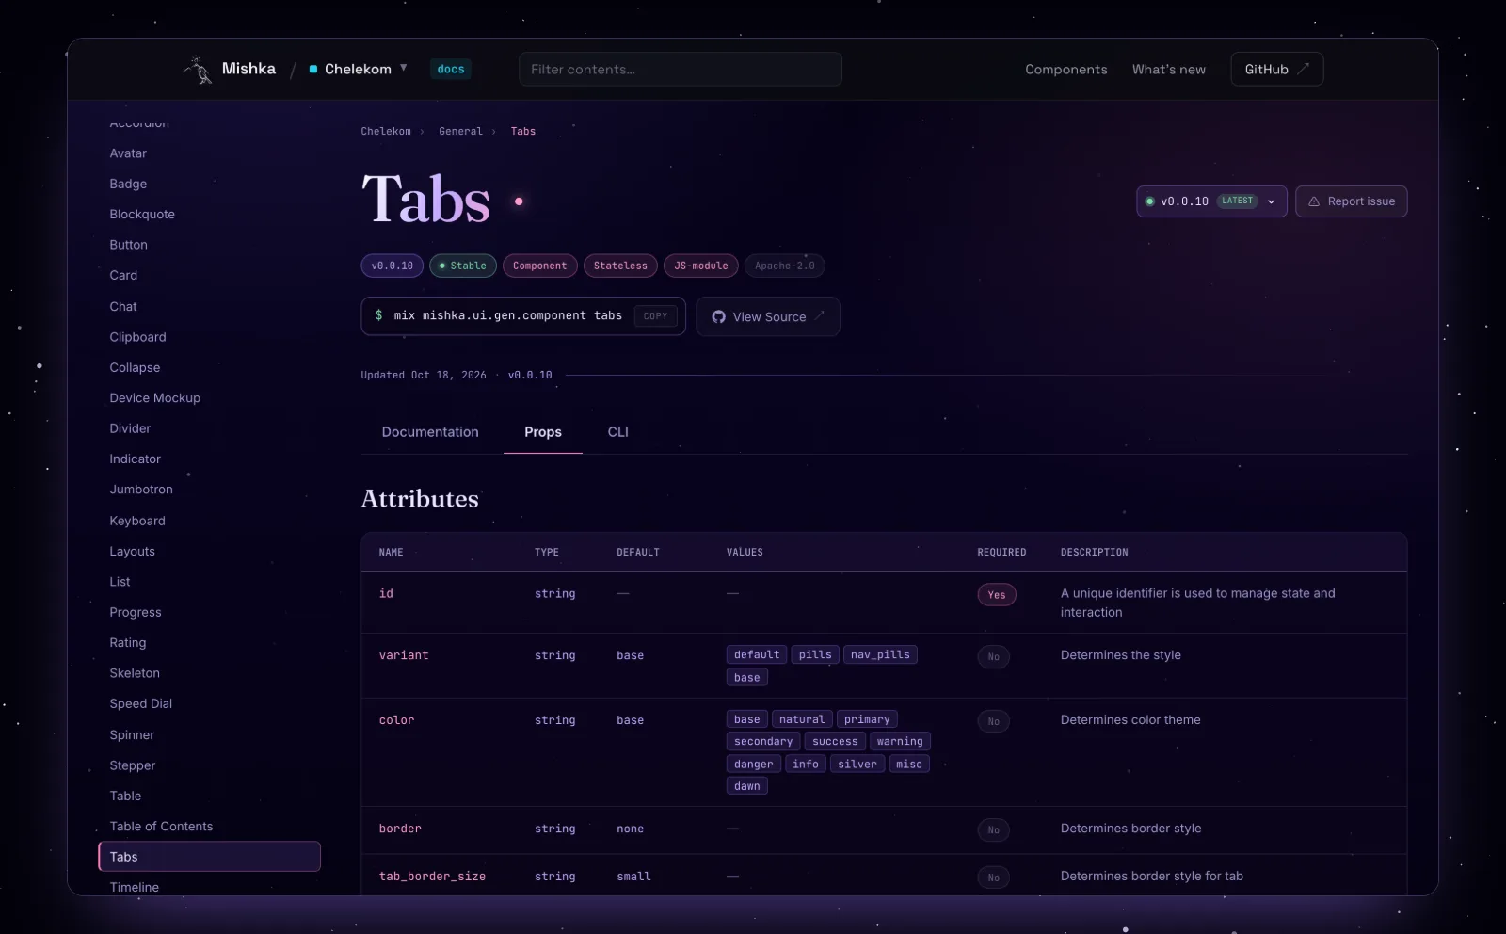This screenshot has height=934, width=1506.
Task: Click the tab_border_size attribute name
Action: pos(432,877)
